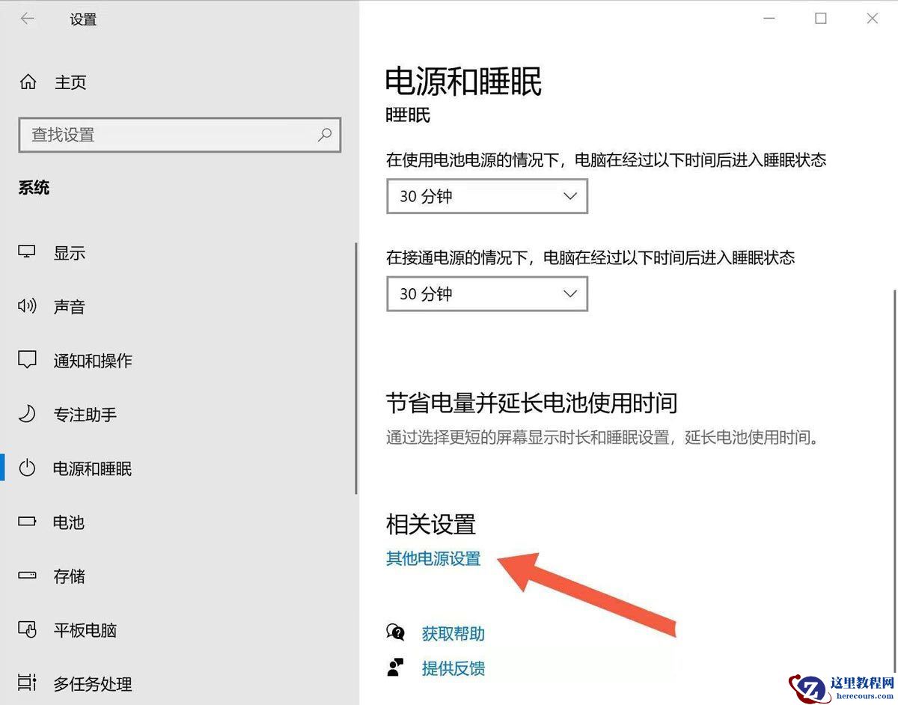The image size is (898, 705).
Task: Select the 专注助手 crescent icon
Action: click(26, 414)
